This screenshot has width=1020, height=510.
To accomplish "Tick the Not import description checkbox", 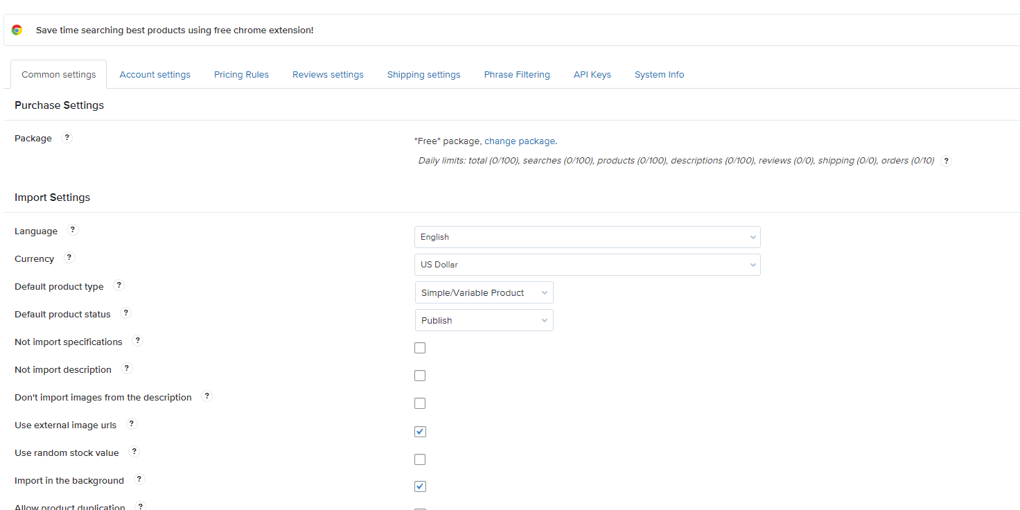I will click(420, 376).
